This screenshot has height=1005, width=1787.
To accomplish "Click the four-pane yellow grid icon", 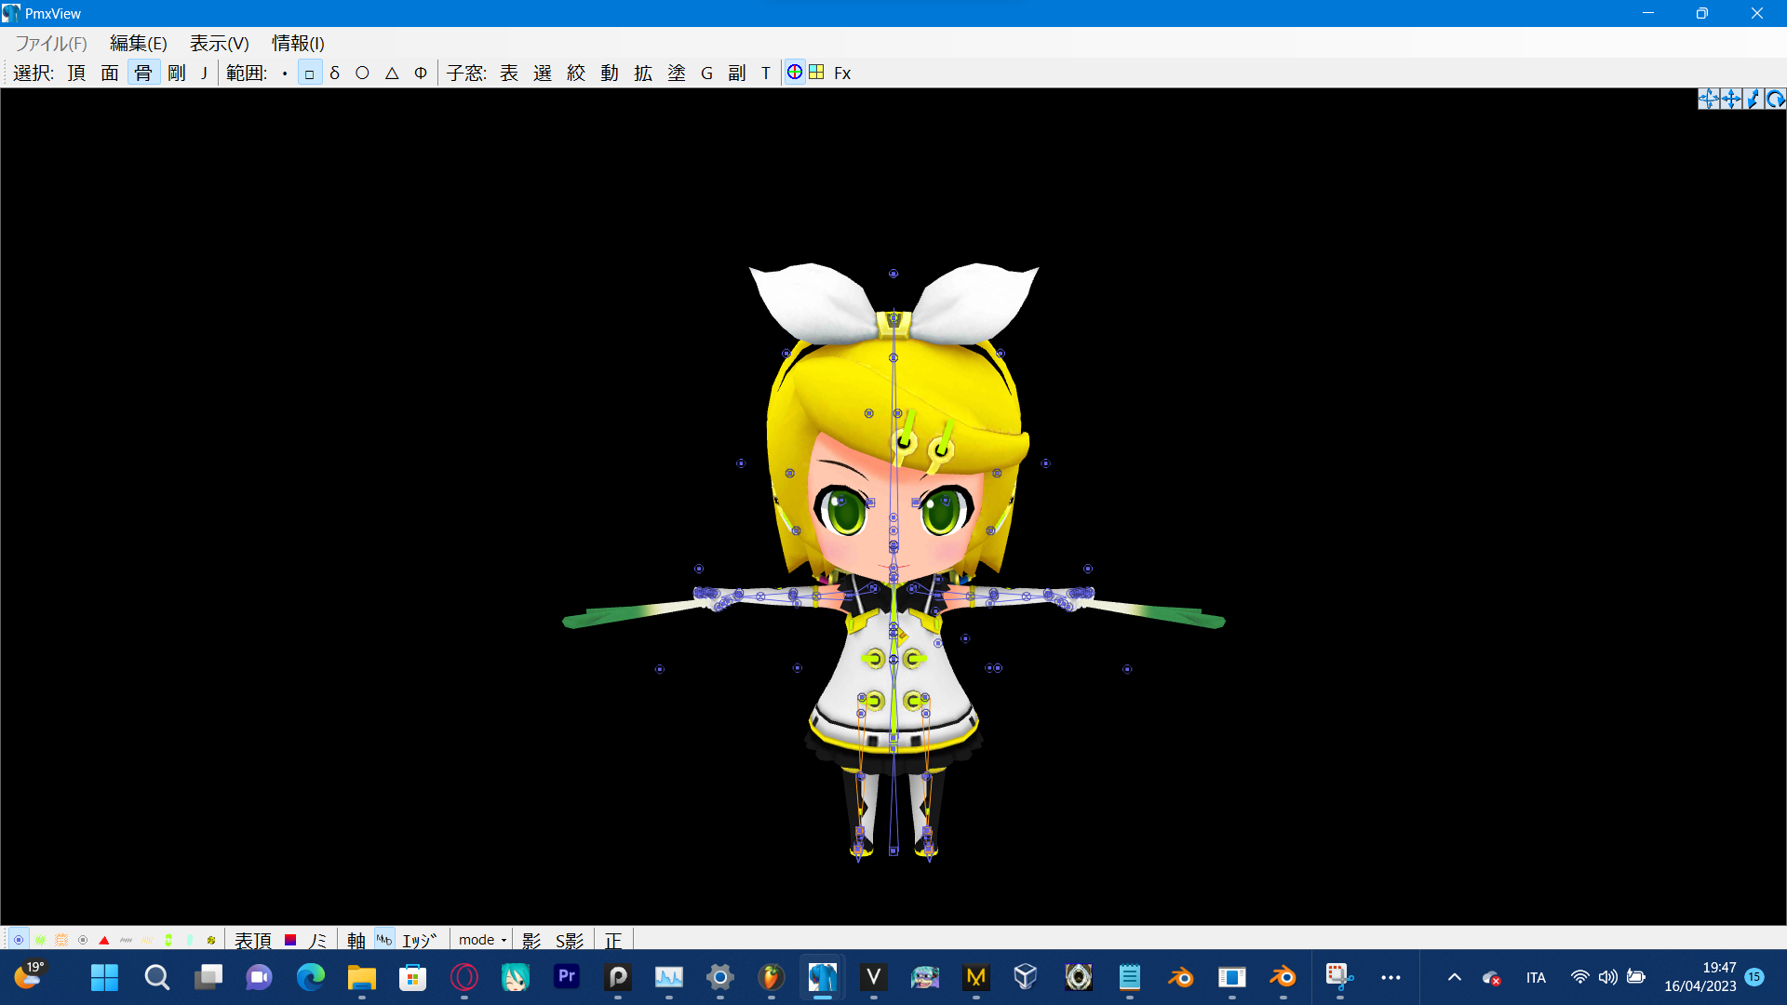I will 816,72.
